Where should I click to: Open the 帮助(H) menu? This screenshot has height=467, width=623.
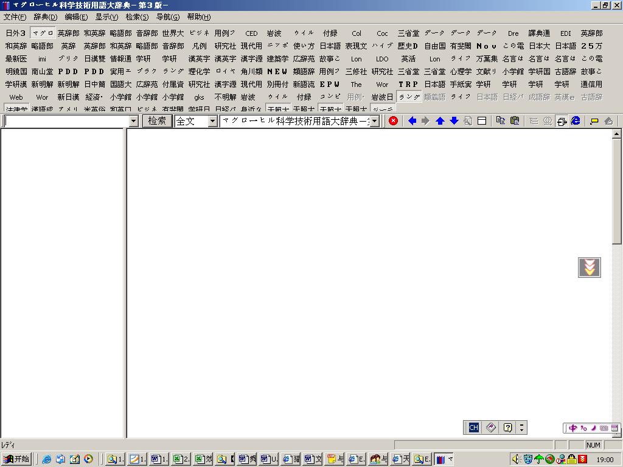pos(199,16)
